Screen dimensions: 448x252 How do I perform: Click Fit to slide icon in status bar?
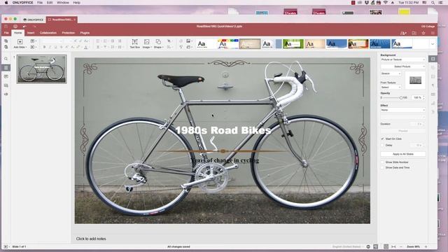click(x=386, y=246)
